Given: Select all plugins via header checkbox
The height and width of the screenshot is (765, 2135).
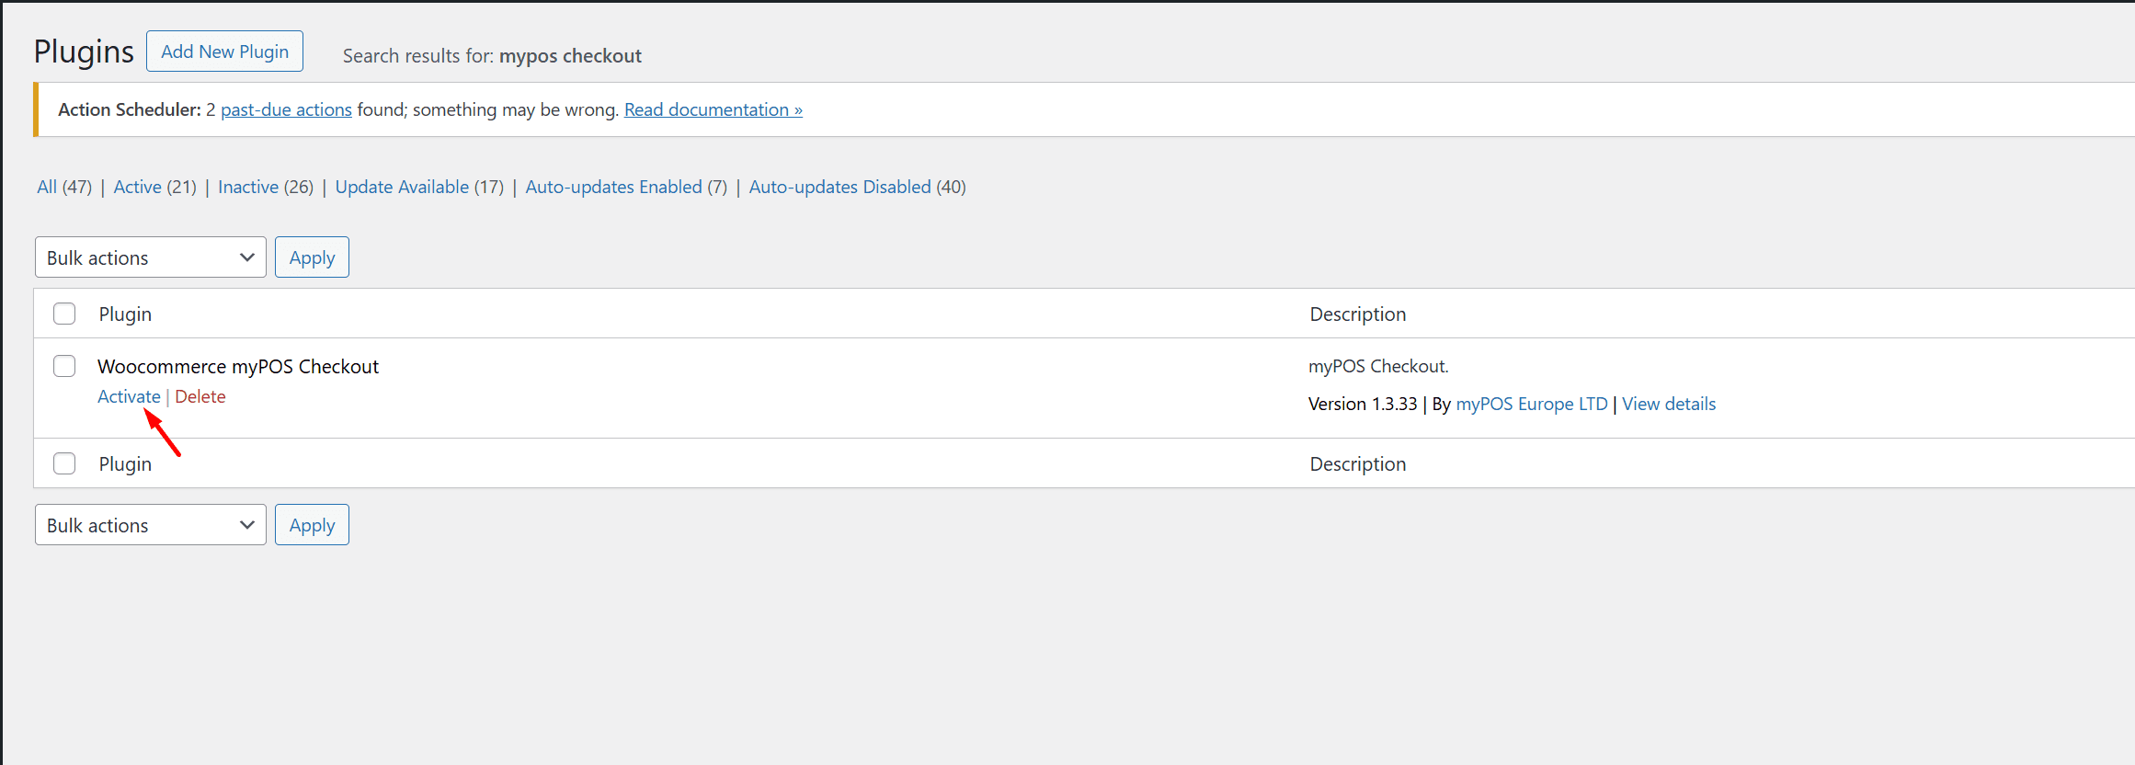Looking at the screenshot, I should 64,313.
